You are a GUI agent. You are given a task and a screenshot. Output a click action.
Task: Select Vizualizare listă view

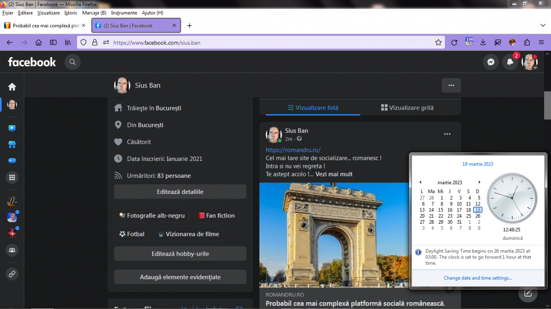click(x=313, y=108)
